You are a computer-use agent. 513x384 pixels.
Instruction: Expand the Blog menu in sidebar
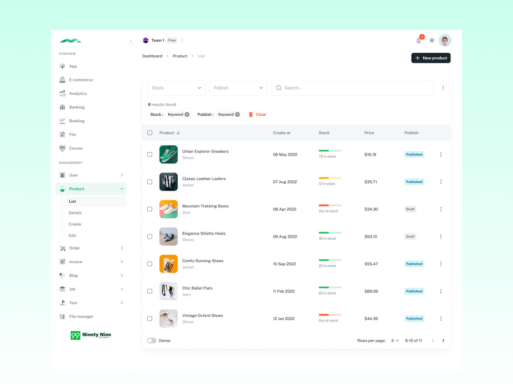click(x=91, y=275)
